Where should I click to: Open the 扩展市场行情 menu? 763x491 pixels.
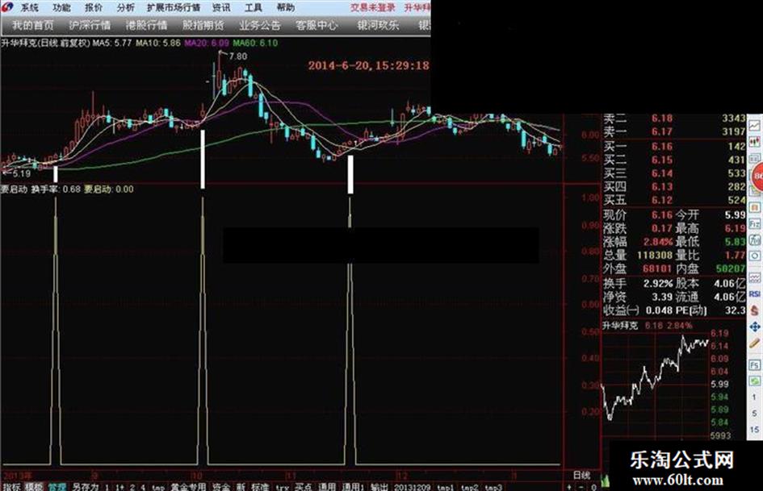tap(174, 7)
